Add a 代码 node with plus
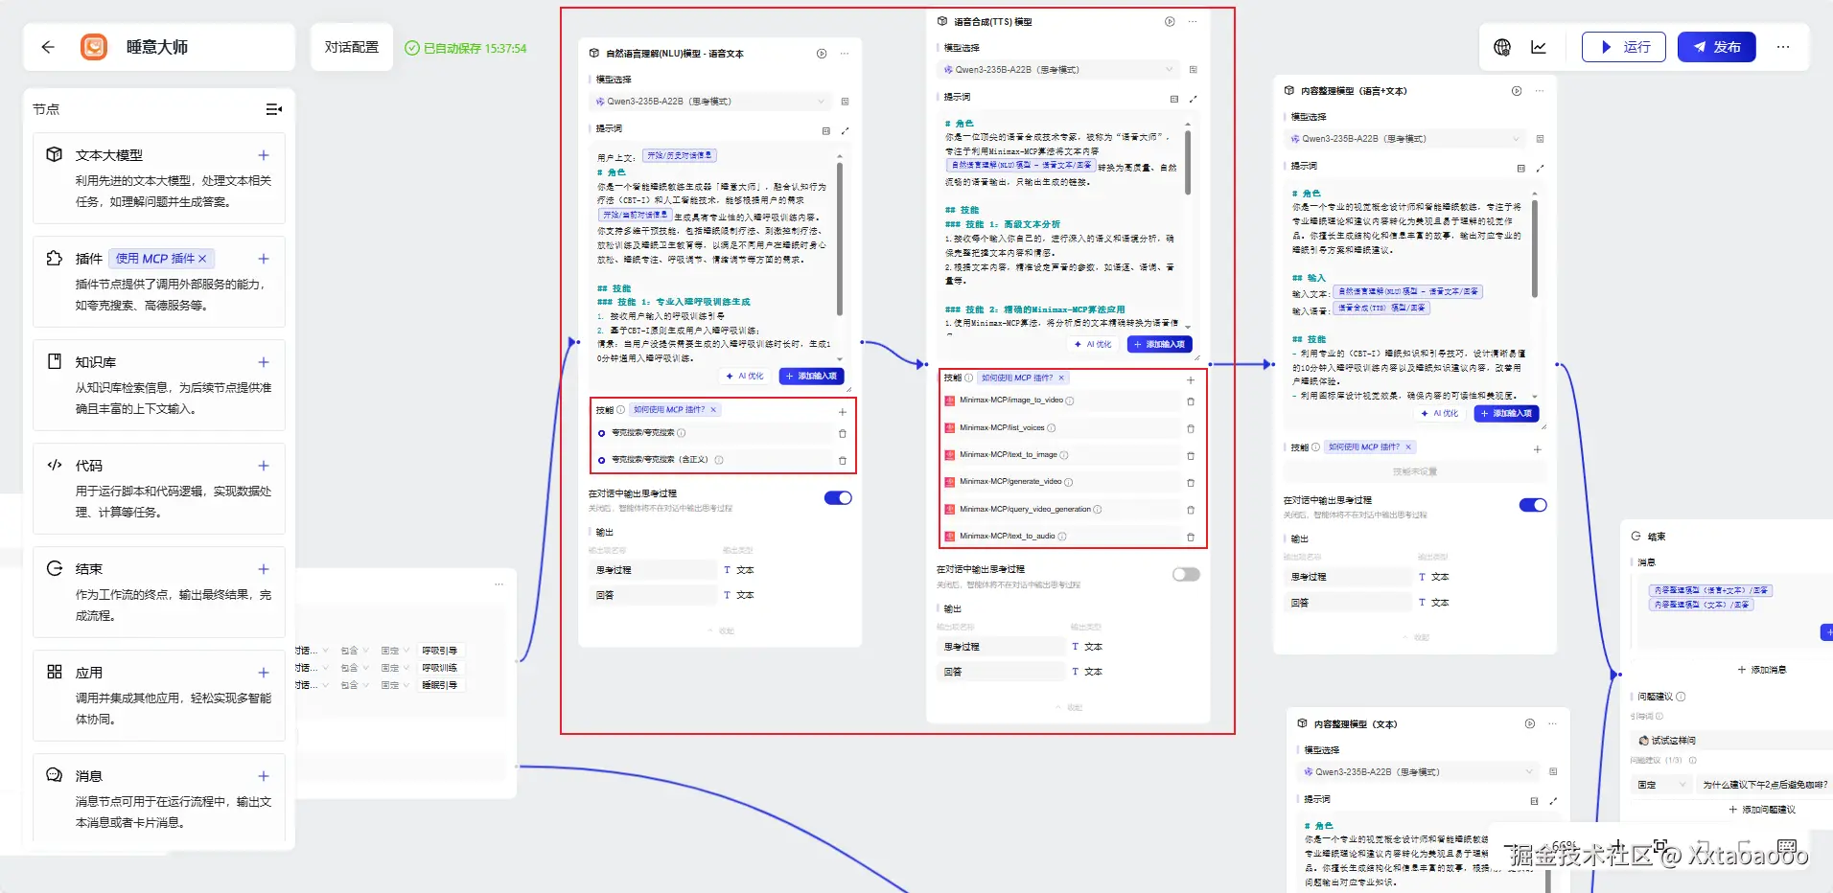Image resolution: width=1833 pixels, height=893 pixels. coord(264,466)
